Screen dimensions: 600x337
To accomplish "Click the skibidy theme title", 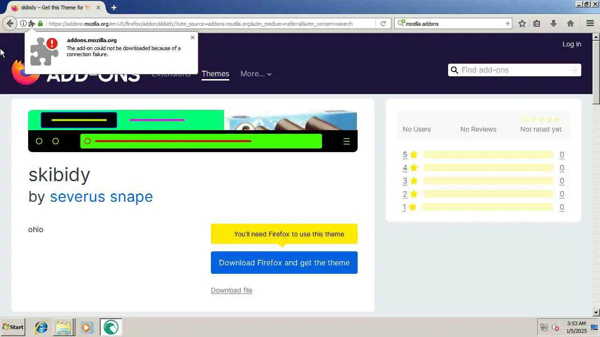I will 59,175.
